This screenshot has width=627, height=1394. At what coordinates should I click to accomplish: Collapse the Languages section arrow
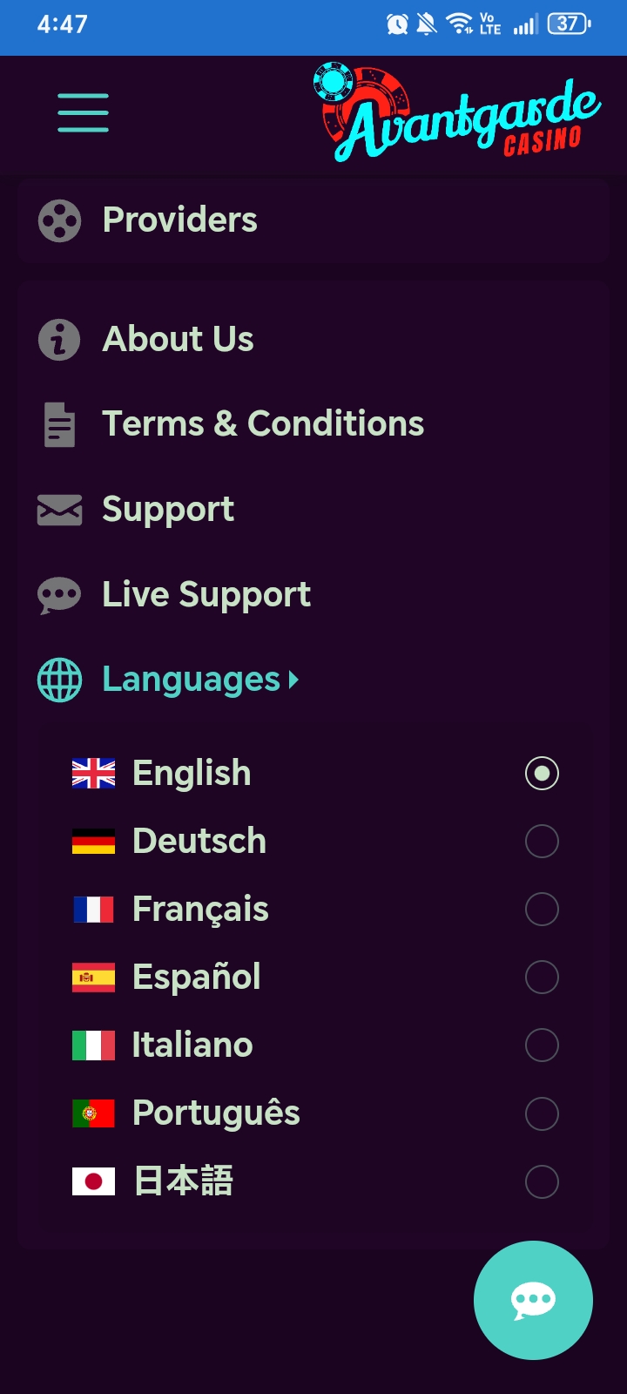click(293, 680)
